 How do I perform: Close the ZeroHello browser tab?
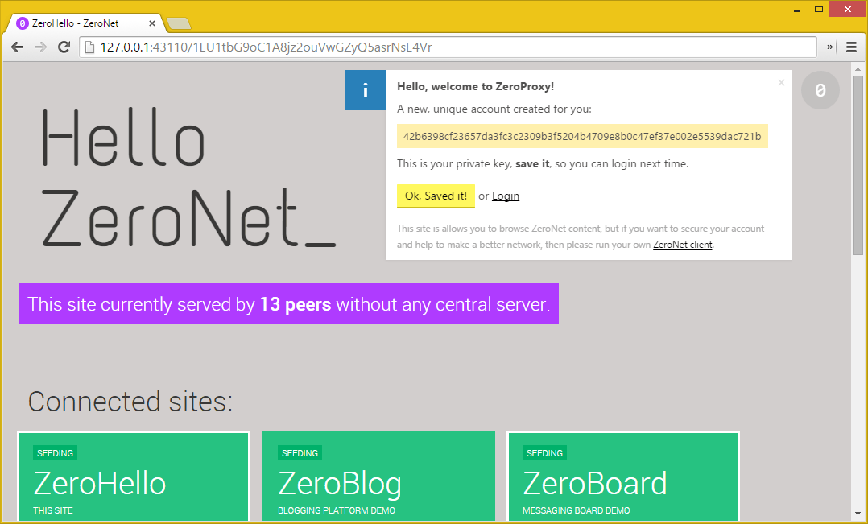pyautogui.click(x=151, y=23)
